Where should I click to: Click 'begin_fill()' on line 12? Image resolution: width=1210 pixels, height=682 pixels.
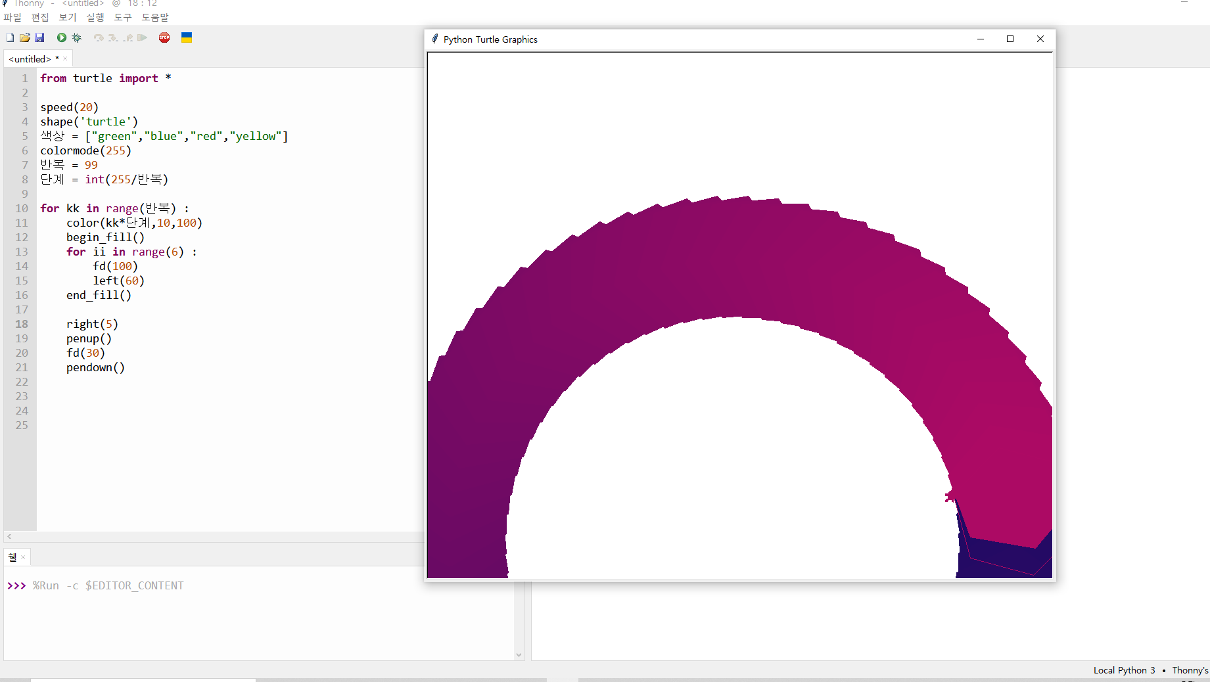coord(106,237)
